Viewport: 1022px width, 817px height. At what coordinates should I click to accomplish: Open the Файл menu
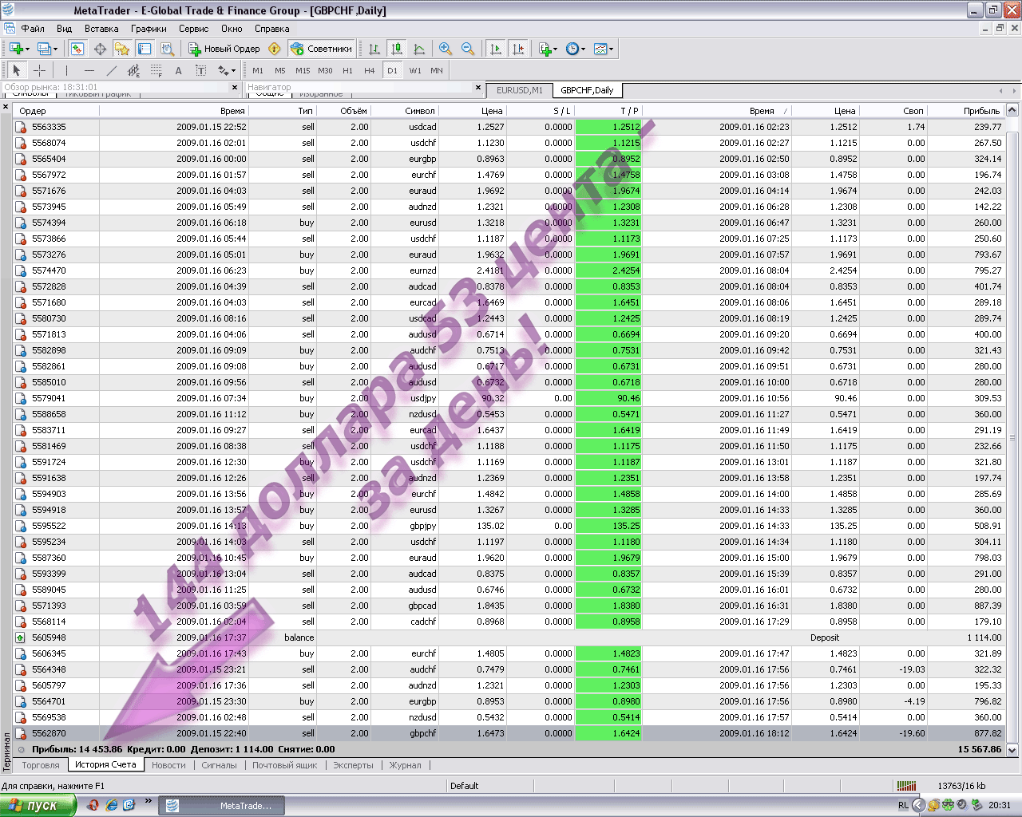[x=33, y=29]
